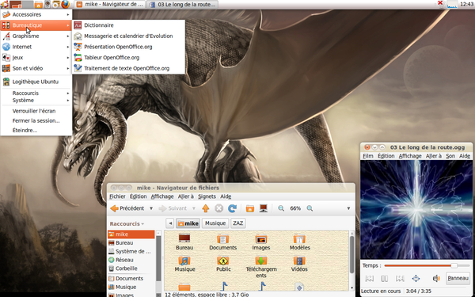Zoom out in file browser
The width and height of the screenshot is (475, 297).
click(281, 208)
